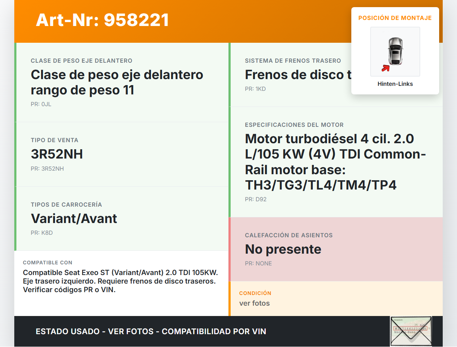This screenshot has width=457, height=347.
Task: Click the 'TIPOS DE CARROCERÍA' label
Action: [66, 204]
